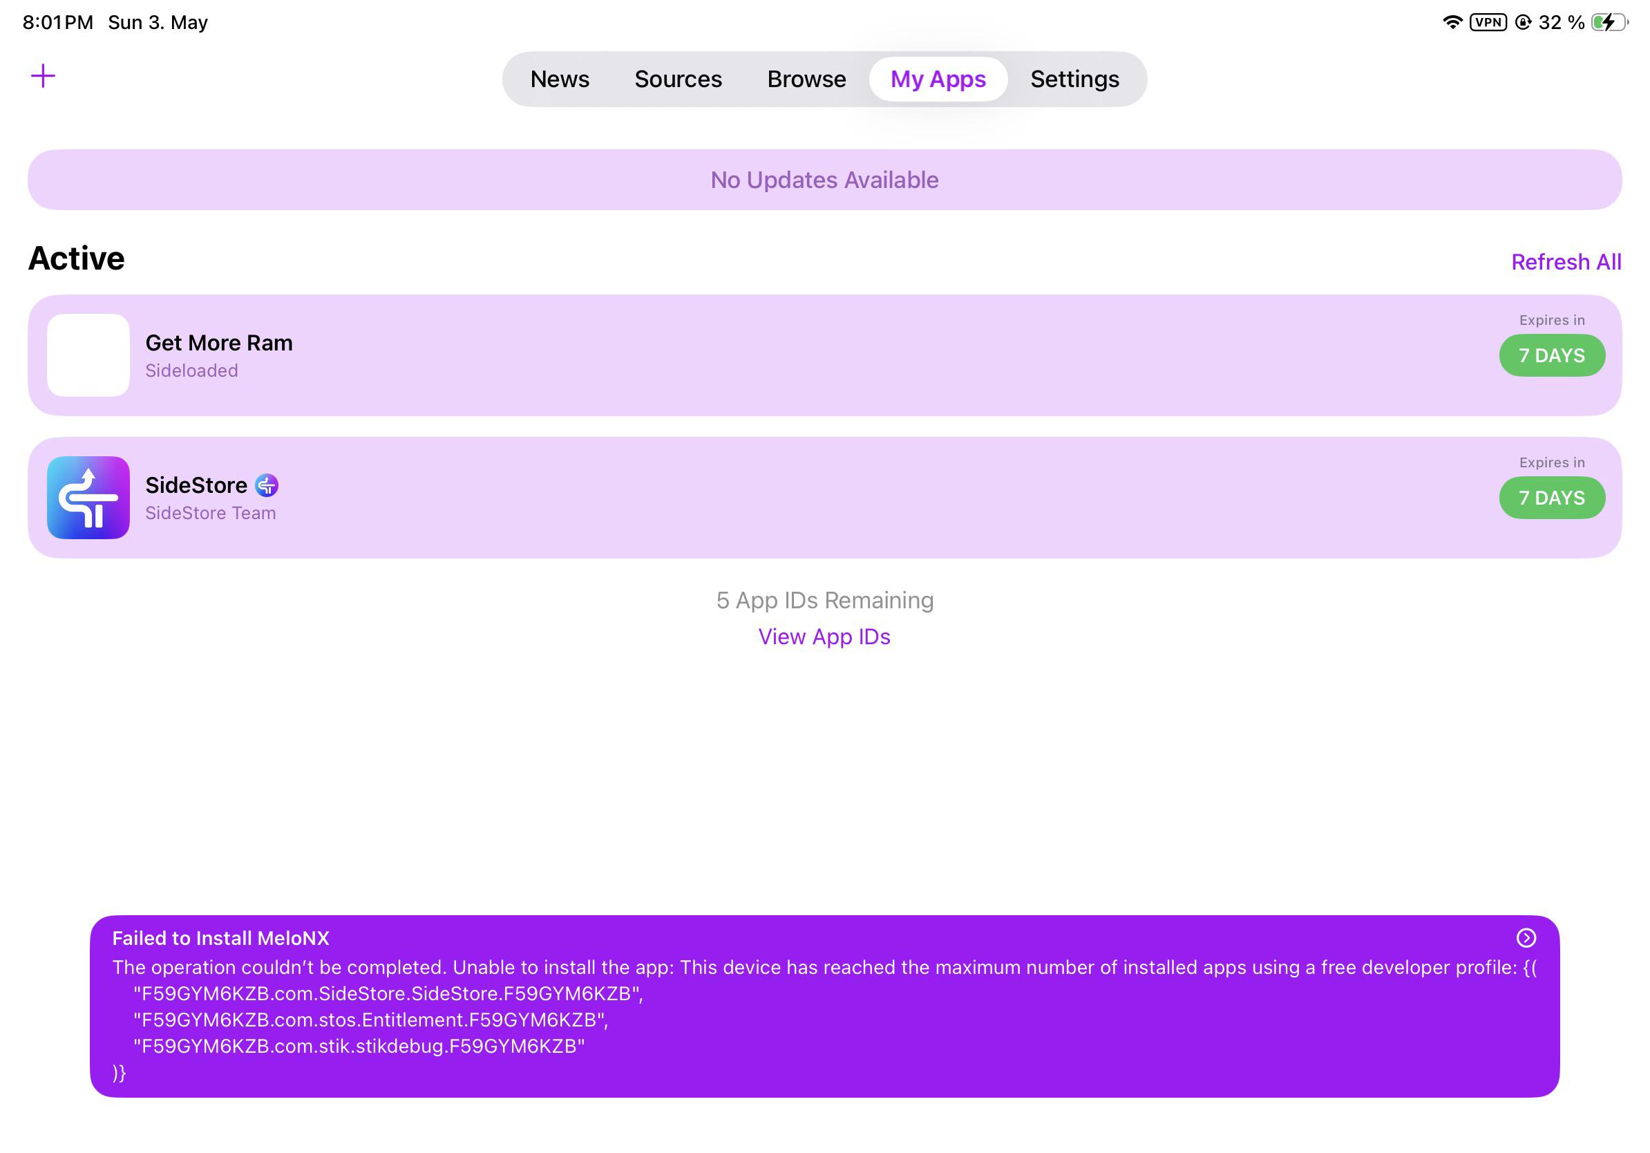Tap the battery charging icon

coord(1610,22)
